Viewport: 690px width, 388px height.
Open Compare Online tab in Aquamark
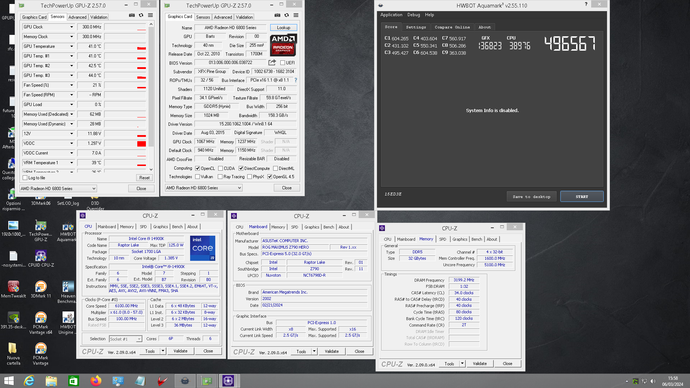click(x=452, y=27)
